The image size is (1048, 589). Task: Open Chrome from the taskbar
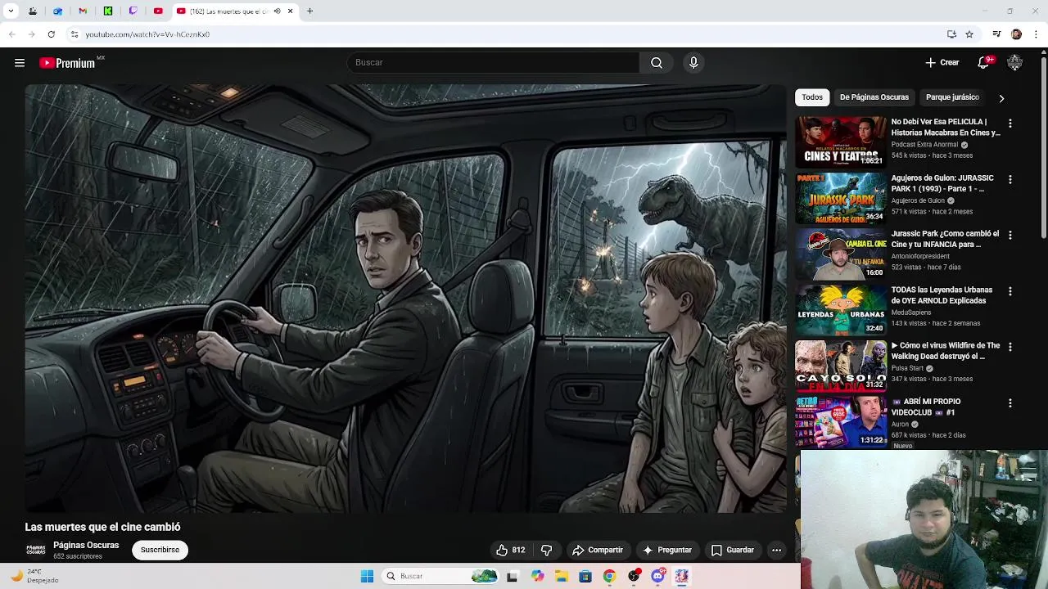tap(609, 576)
